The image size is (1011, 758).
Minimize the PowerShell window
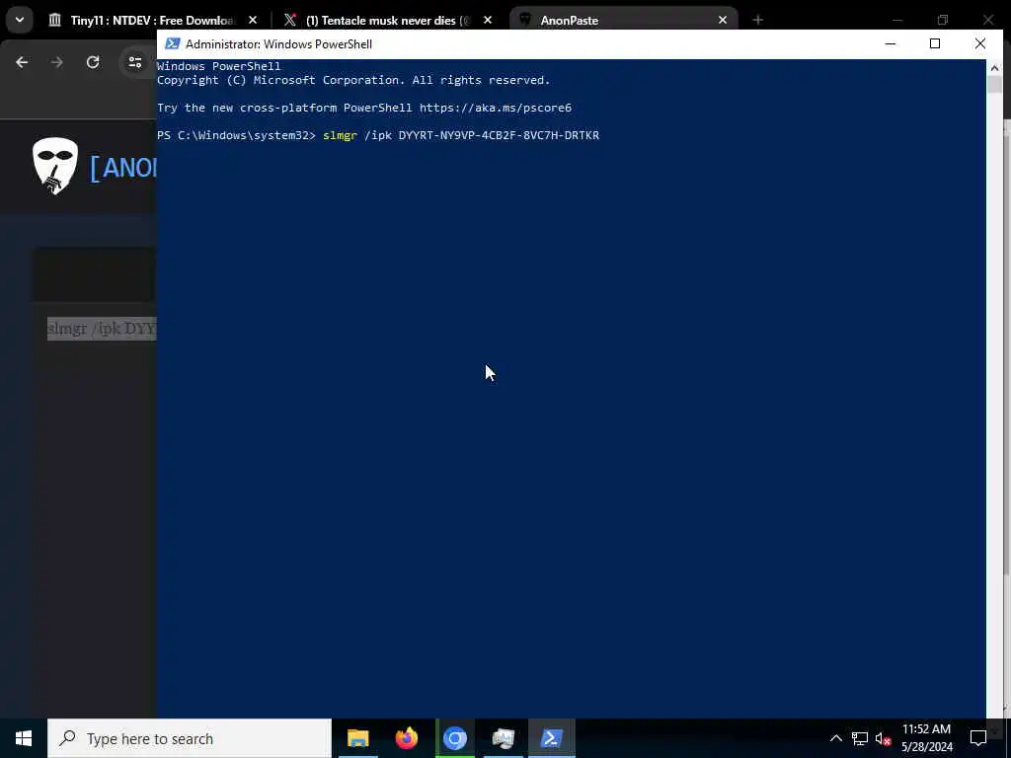pos(891,43)
